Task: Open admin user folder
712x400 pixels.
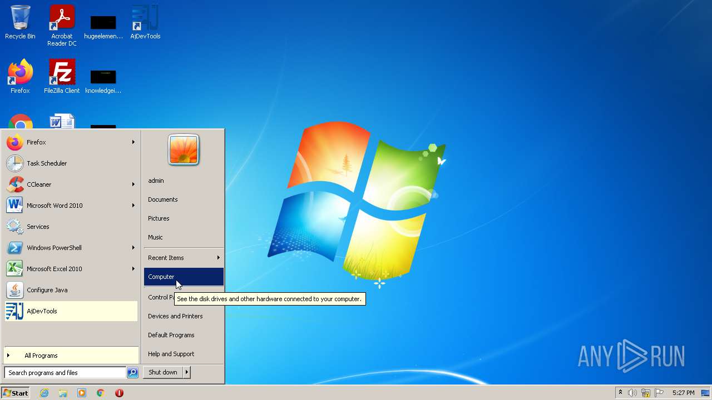Action: (184, 181)
